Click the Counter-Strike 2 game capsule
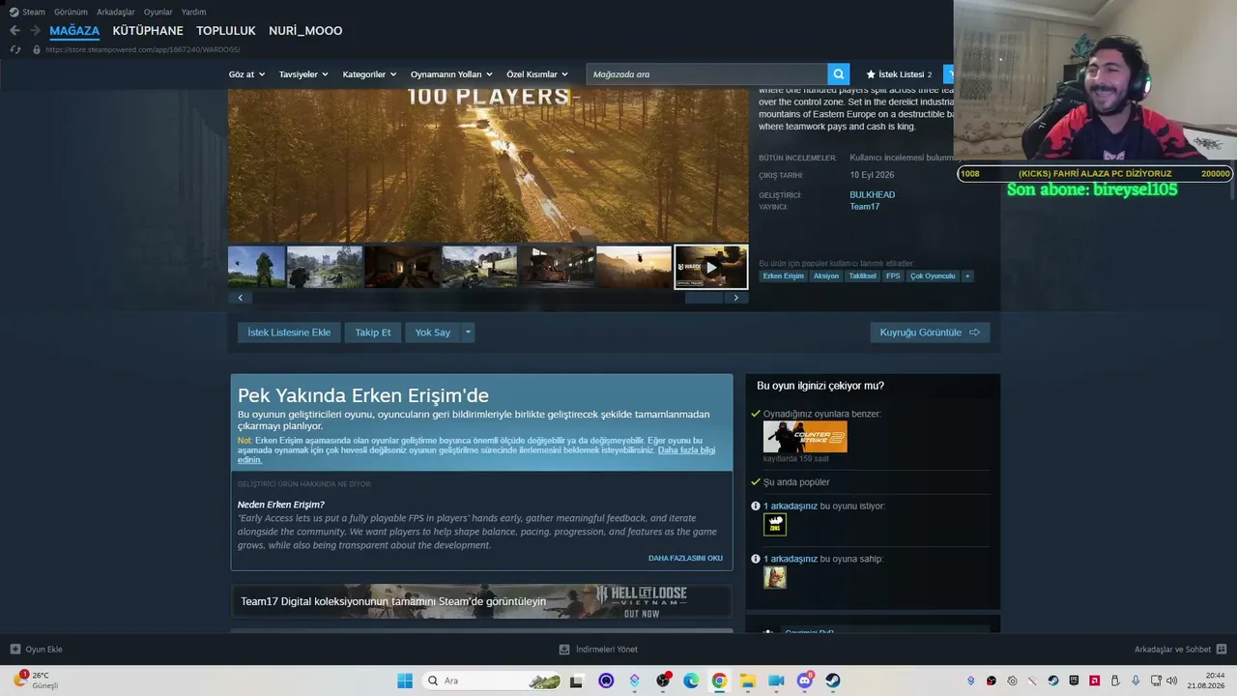The width and height of the screenshot is (1237, 696). [805, 437]
